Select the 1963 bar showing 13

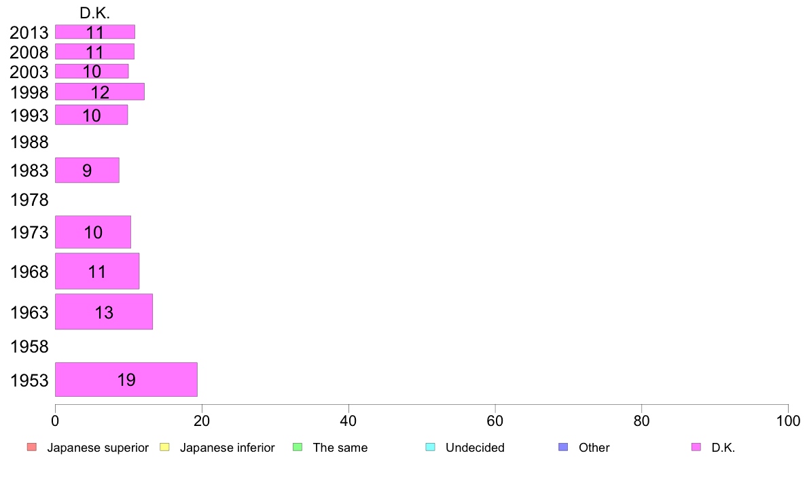coord(104,312)
